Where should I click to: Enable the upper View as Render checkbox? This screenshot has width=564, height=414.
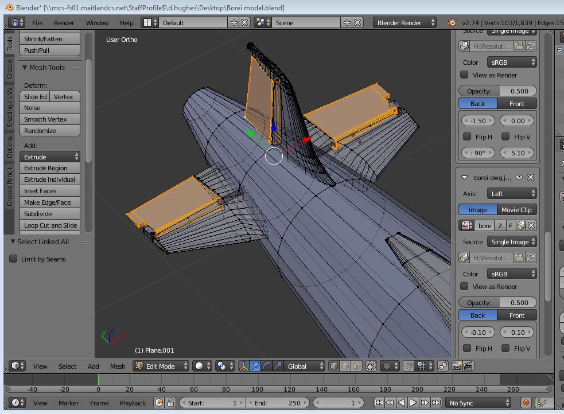point(464,75)
